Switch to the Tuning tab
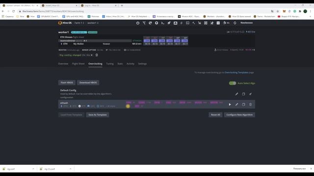This screenshot has width=314, height=176. click(110, 64)
